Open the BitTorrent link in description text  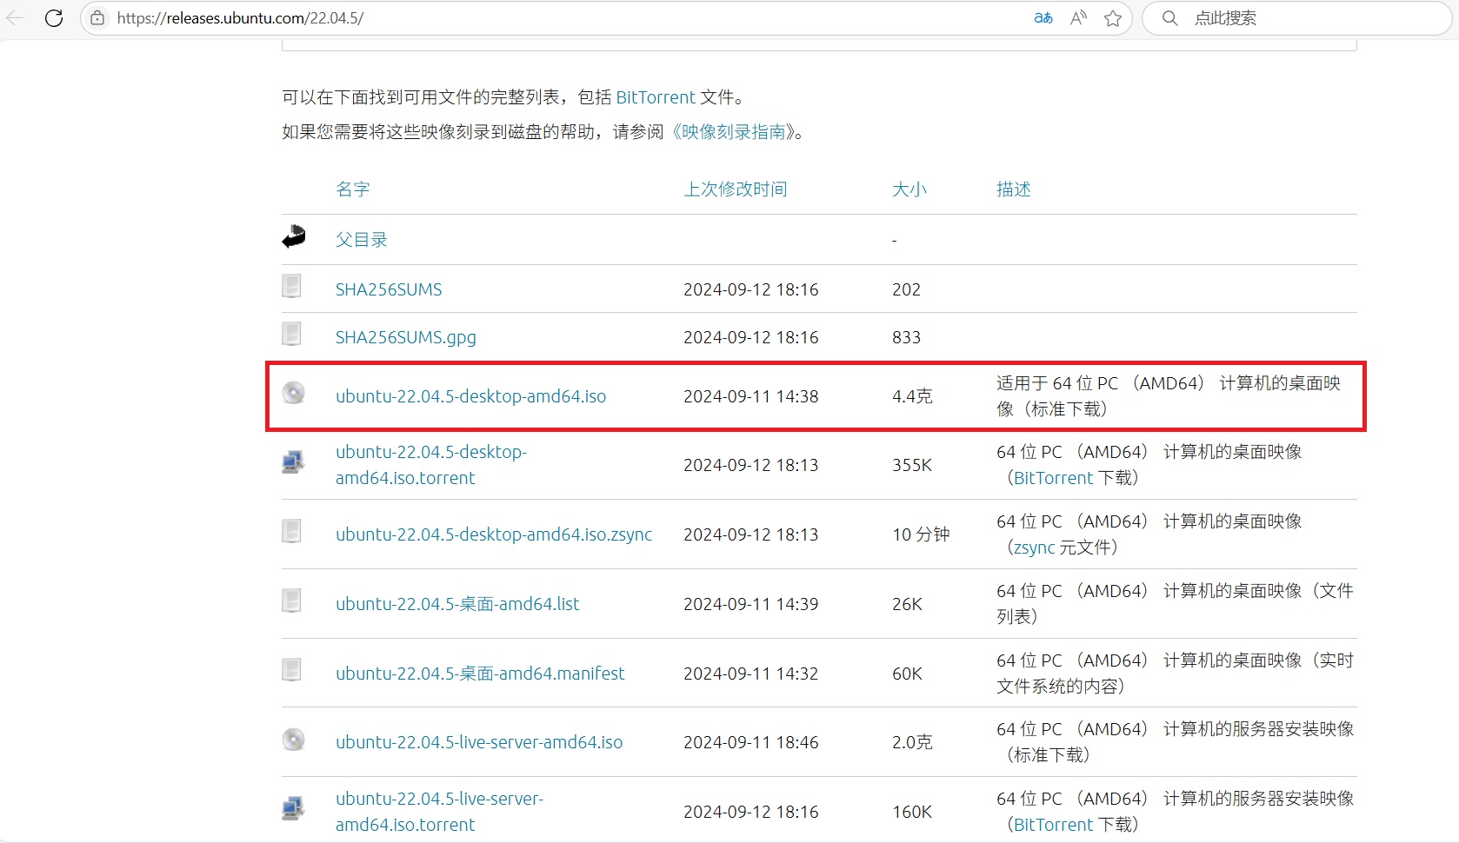(x=656, y=96)
